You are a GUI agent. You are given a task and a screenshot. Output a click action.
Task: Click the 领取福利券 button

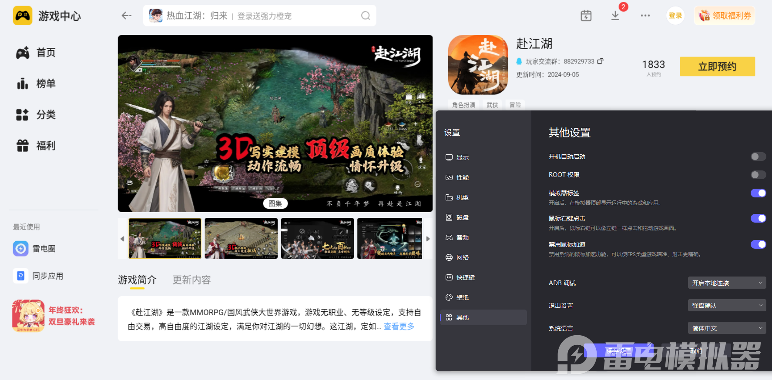coord(725,16)
